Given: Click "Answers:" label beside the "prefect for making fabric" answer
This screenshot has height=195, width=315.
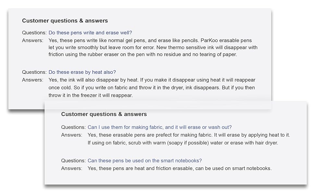Looking at the screenshot, I should point(71,135).
